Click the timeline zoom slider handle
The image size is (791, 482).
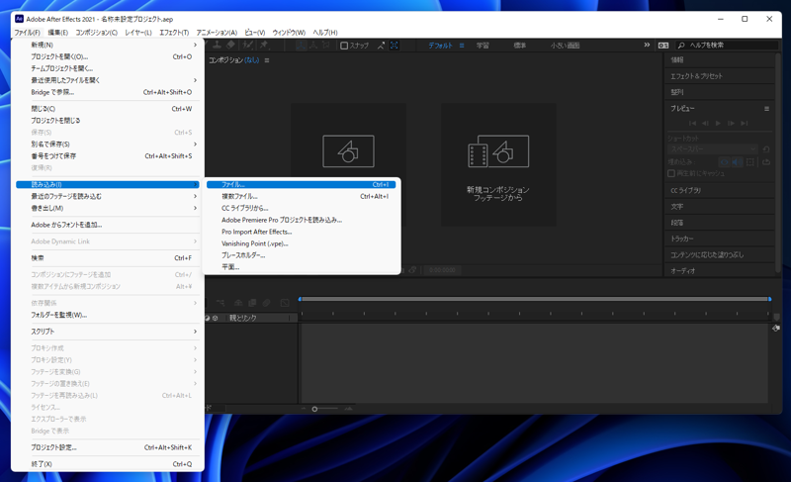coord(314,409)
